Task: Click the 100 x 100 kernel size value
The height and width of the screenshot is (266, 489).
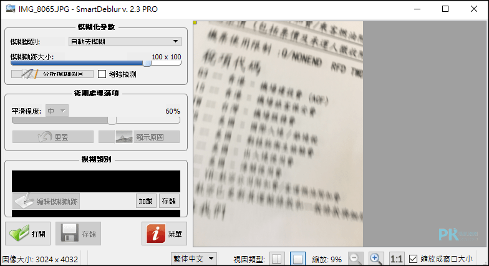Action: click(166, 57)
